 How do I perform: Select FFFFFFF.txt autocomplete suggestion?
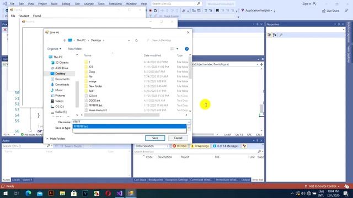[130, 127]
